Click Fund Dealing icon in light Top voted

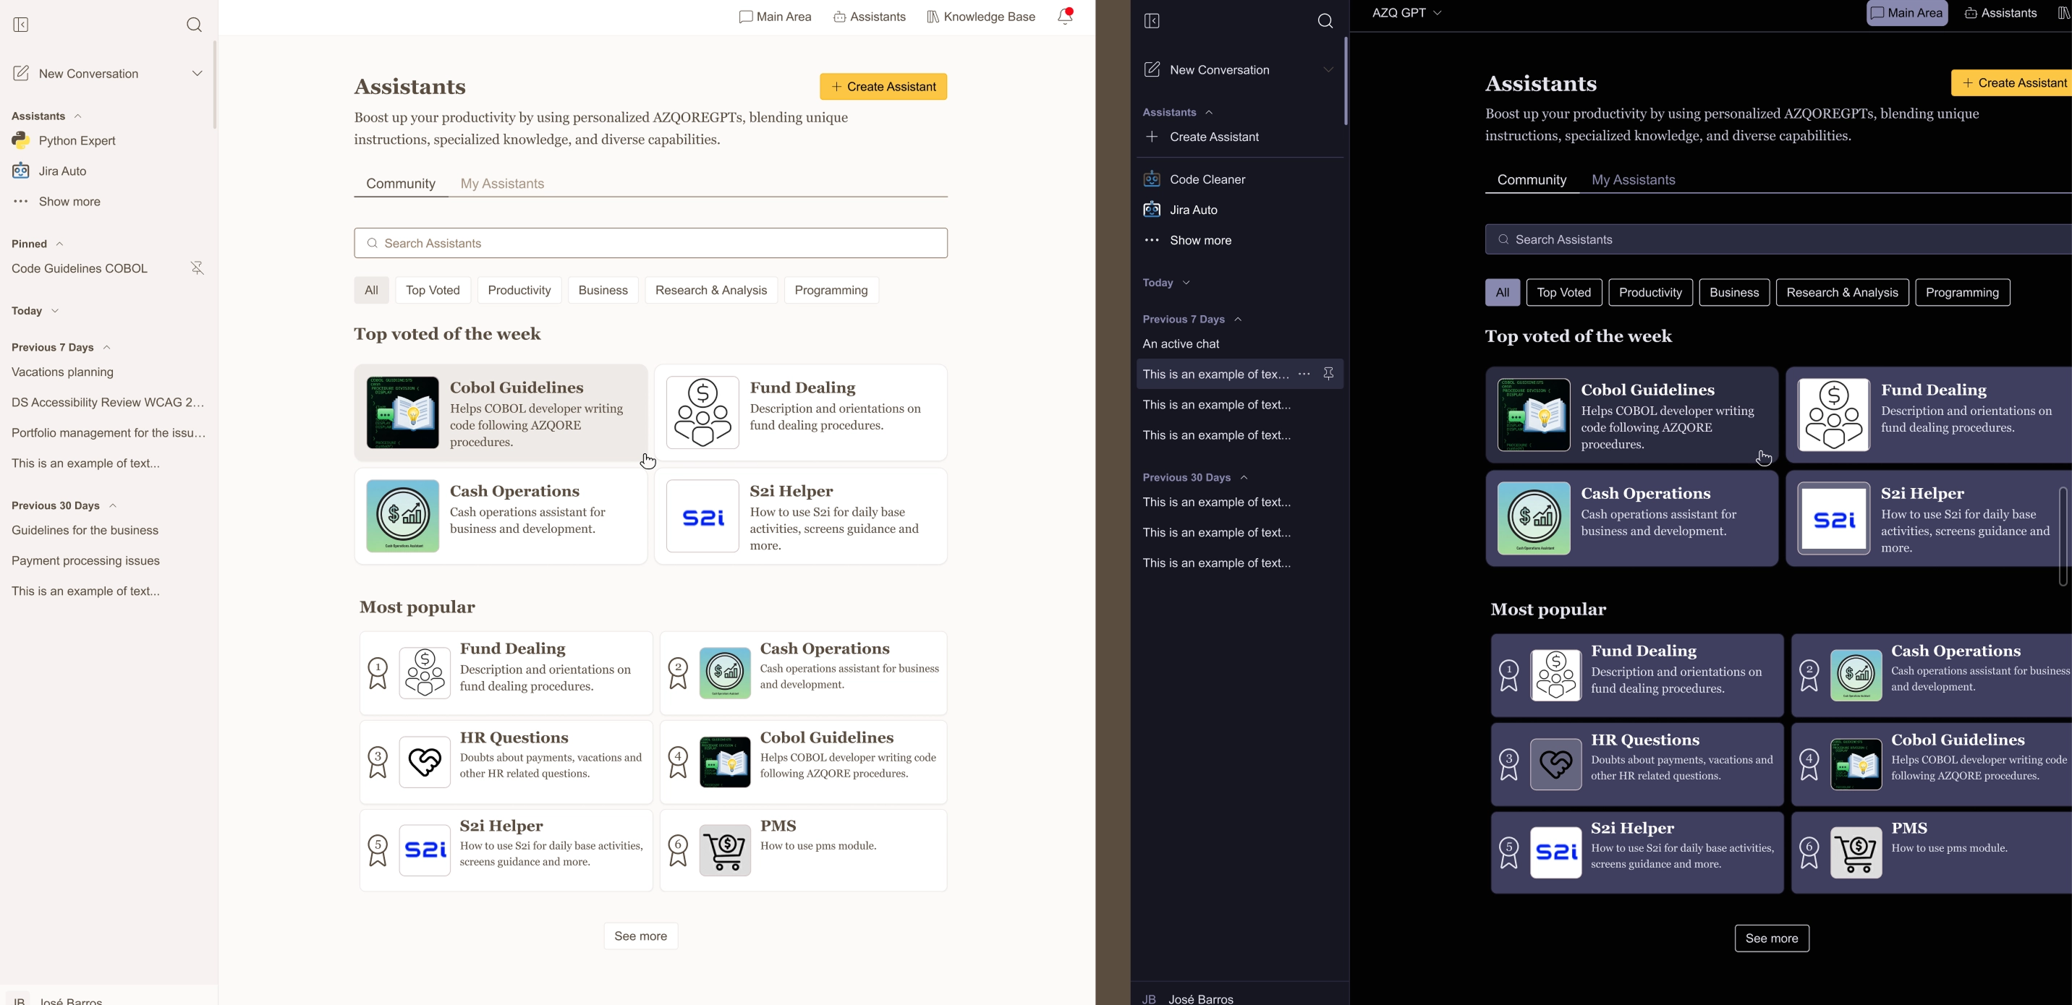[703, 412]
